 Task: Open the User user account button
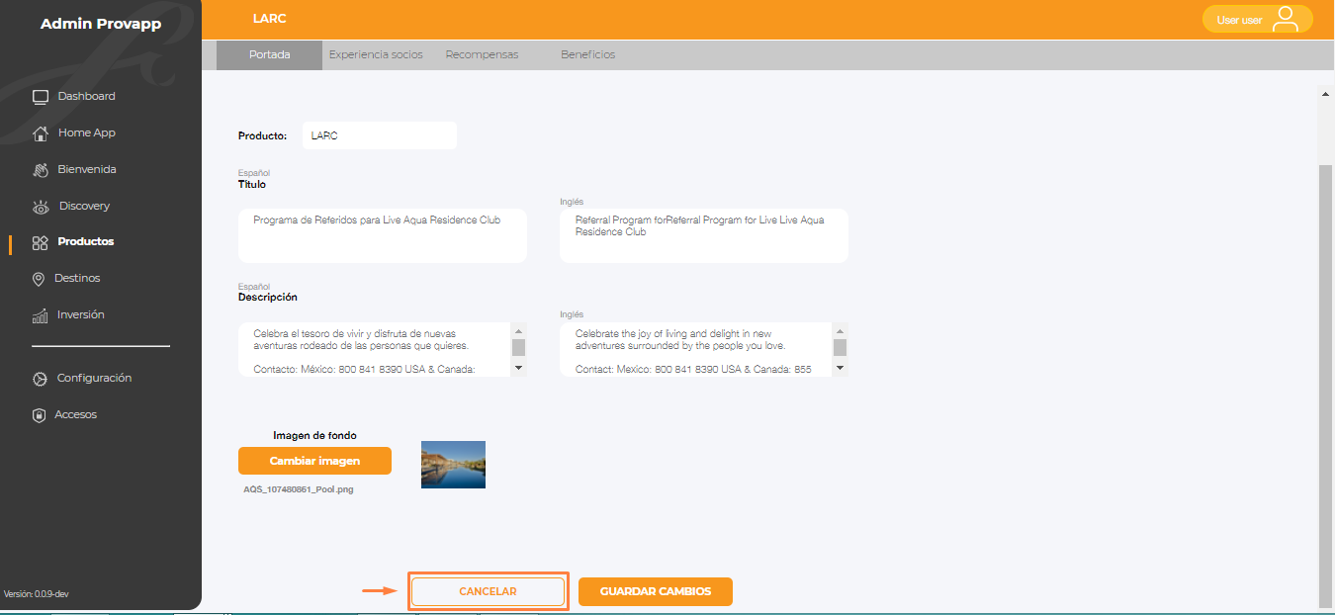1257,19
